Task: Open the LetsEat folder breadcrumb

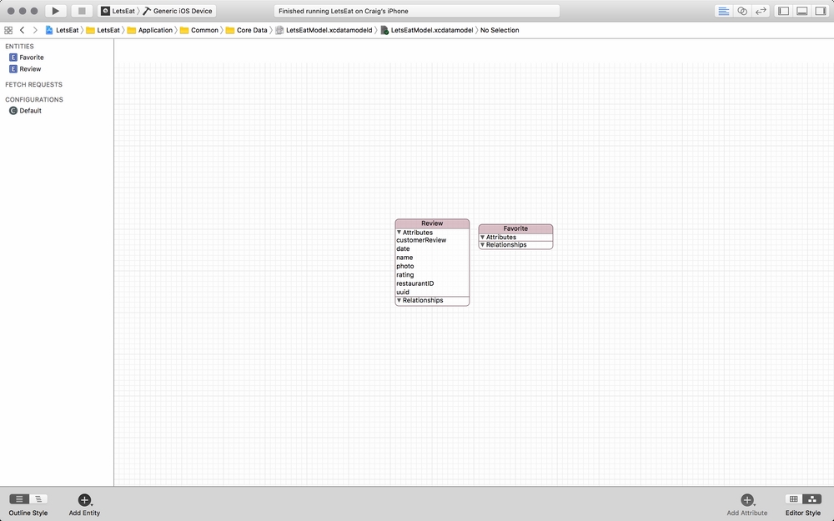Action: click(103, 30)
